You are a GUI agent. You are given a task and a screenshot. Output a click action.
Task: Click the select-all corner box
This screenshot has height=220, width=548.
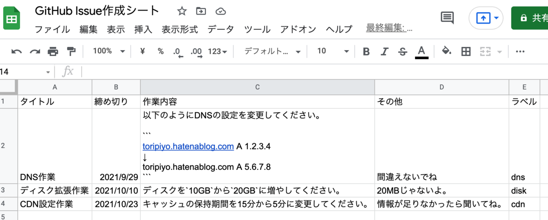9,87
